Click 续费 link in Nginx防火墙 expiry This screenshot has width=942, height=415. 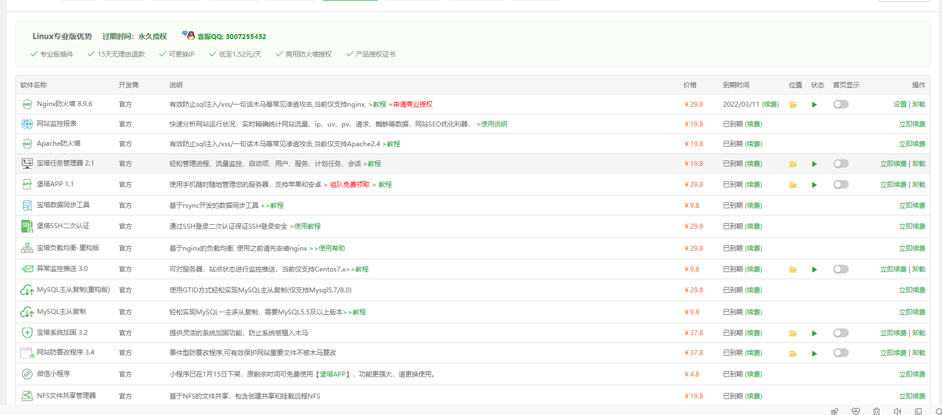click(770, 104)
